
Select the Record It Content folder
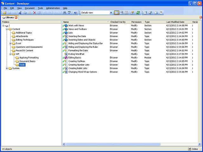24,51
